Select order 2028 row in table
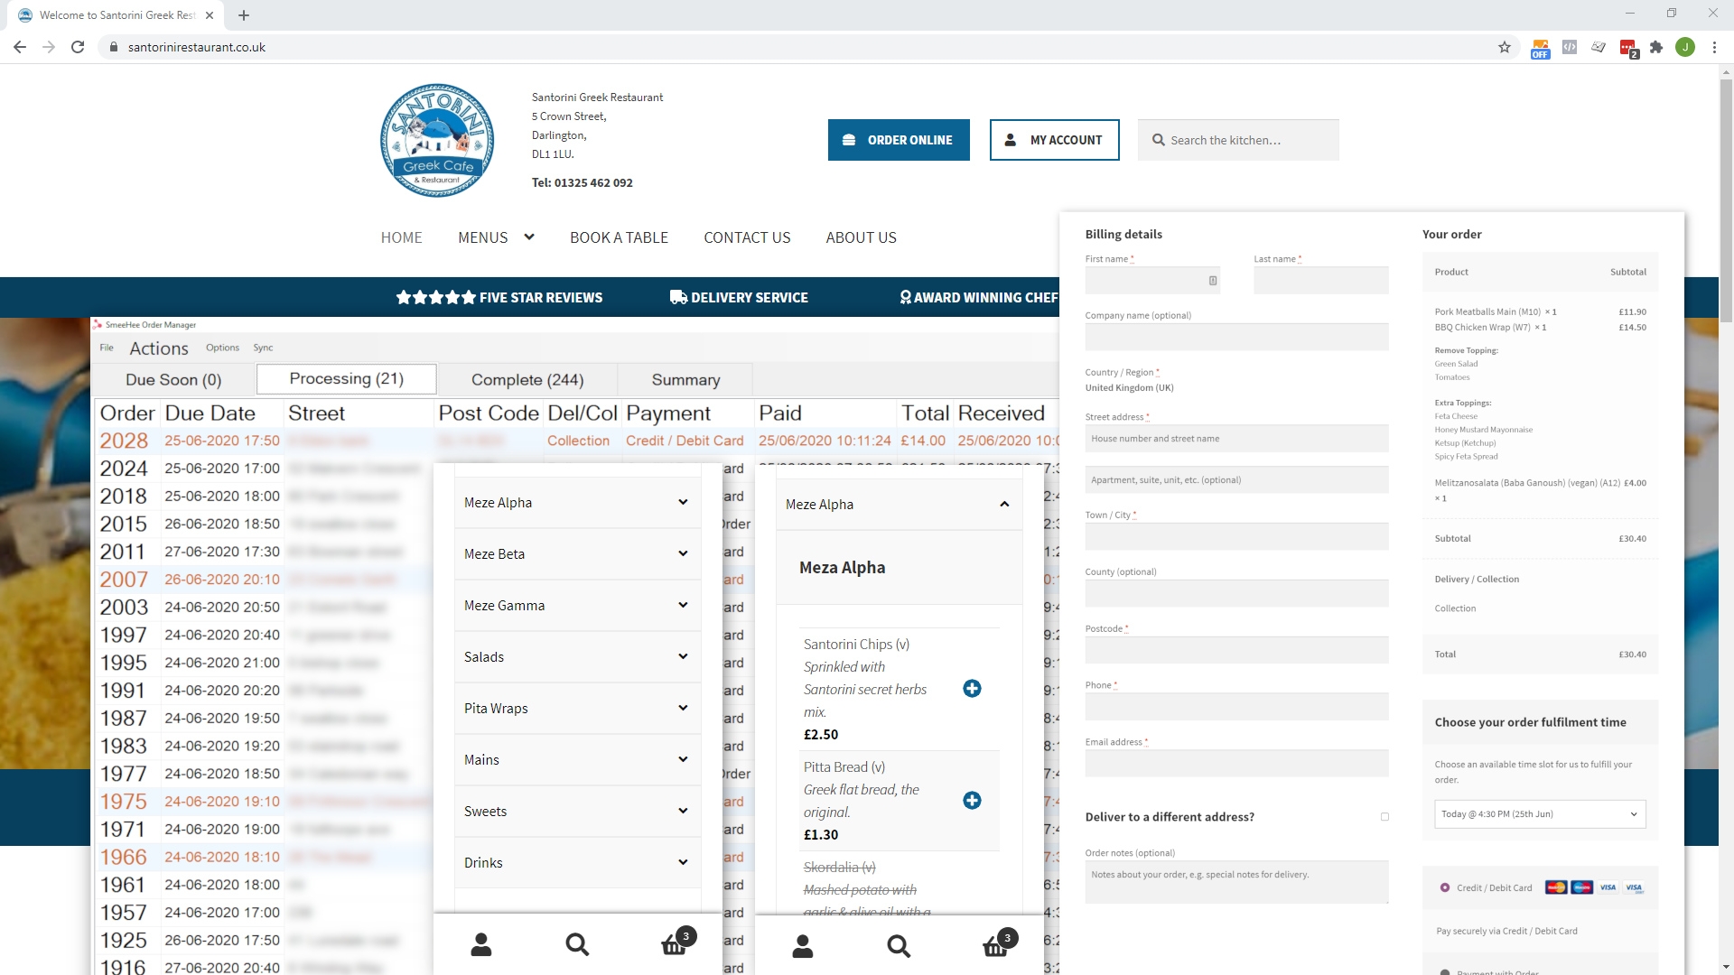Viewport: 1734px width, 975px height. pos(577,441)
